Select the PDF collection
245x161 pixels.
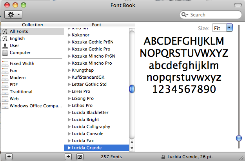point(33,85)
